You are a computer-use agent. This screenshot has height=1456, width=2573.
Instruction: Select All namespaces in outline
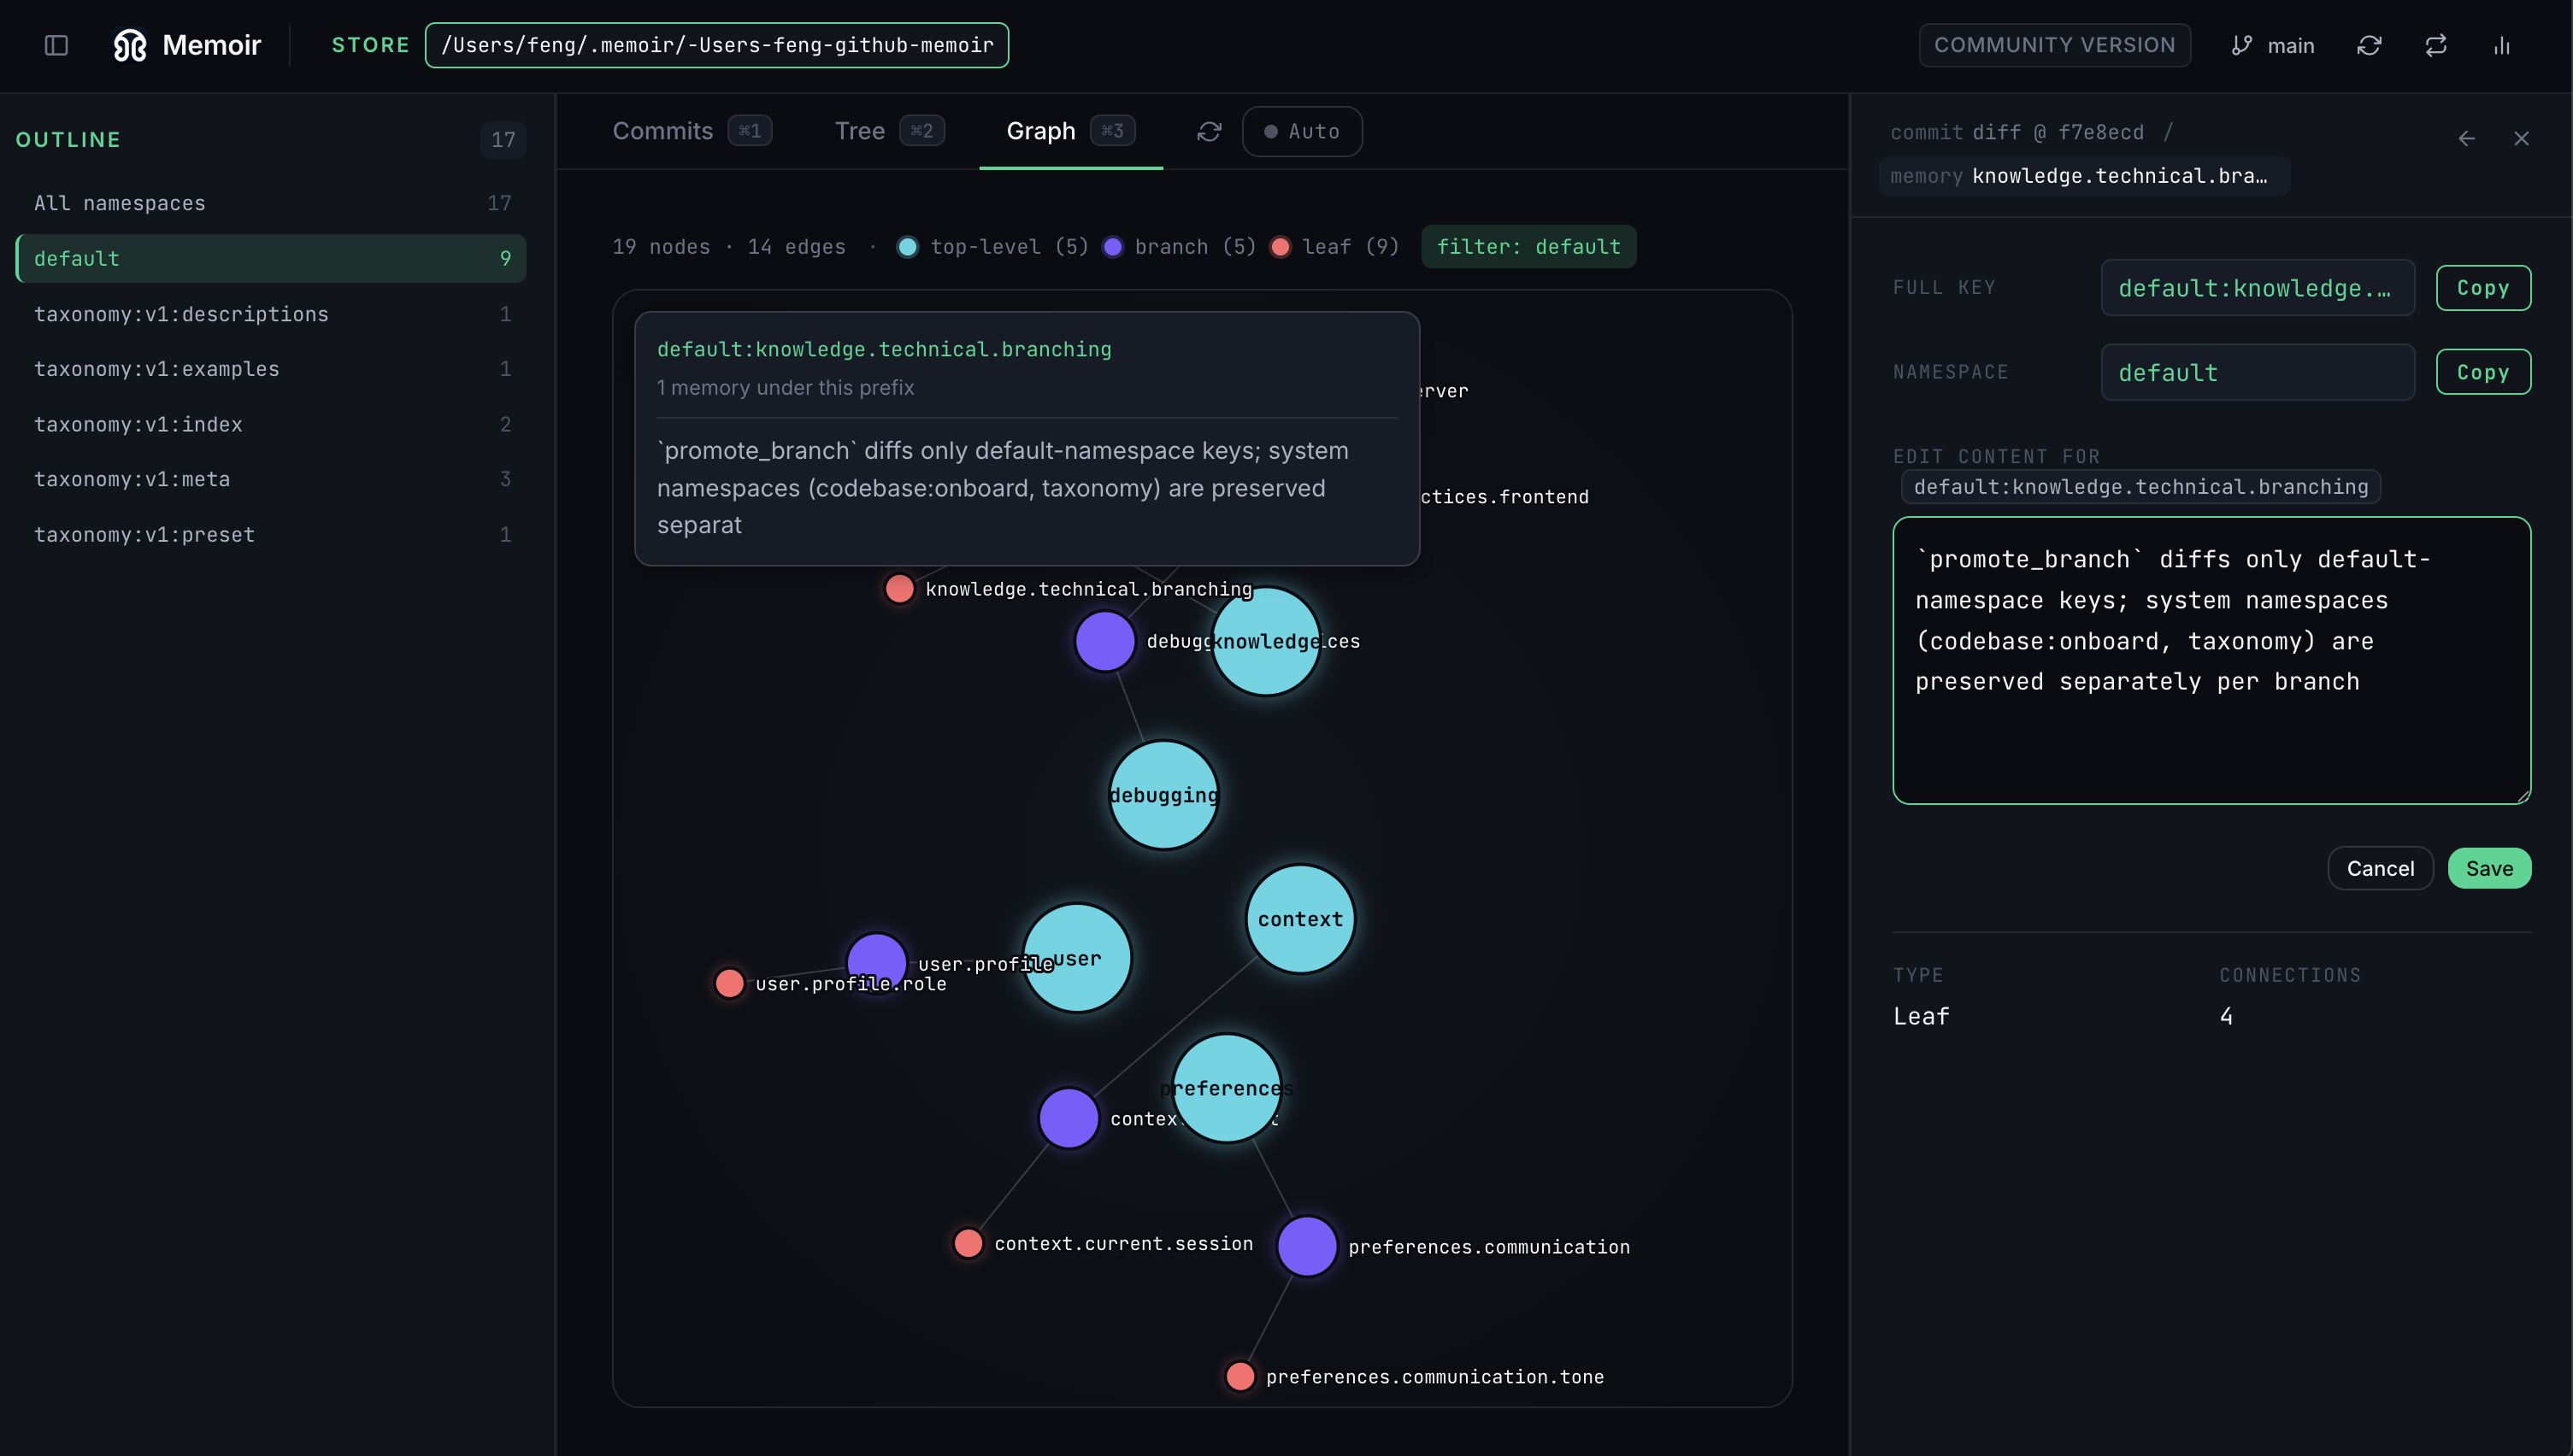point(271,203)
